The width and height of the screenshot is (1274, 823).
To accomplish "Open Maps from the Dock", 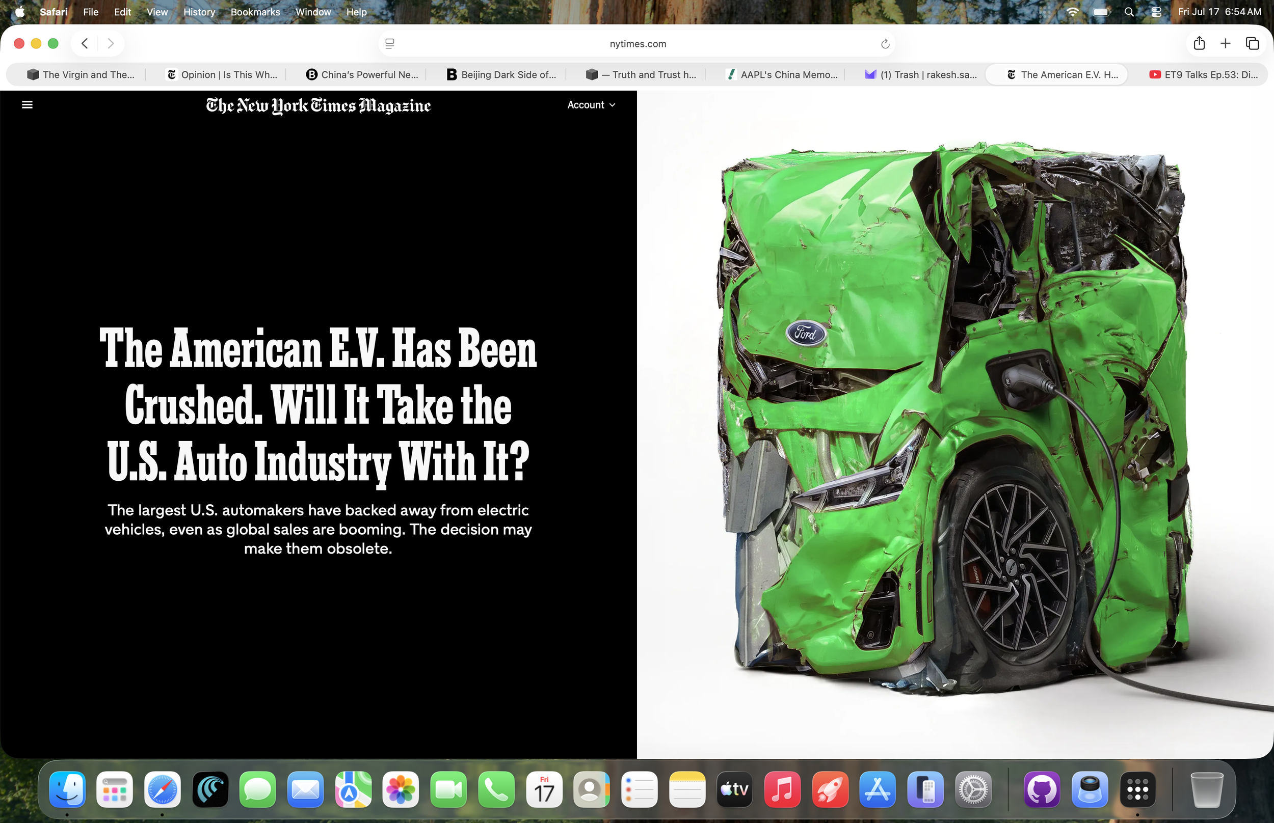I will (353, 789).
